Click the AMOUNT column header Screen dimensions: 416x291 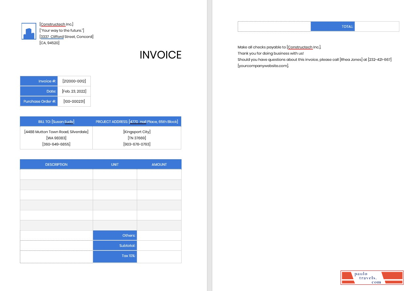tap(159, 164)
